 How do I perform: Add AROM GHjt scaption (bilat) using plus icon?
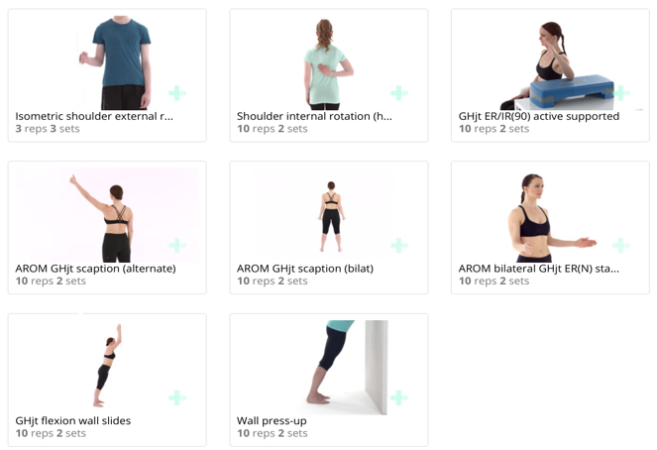click(399, 245)
